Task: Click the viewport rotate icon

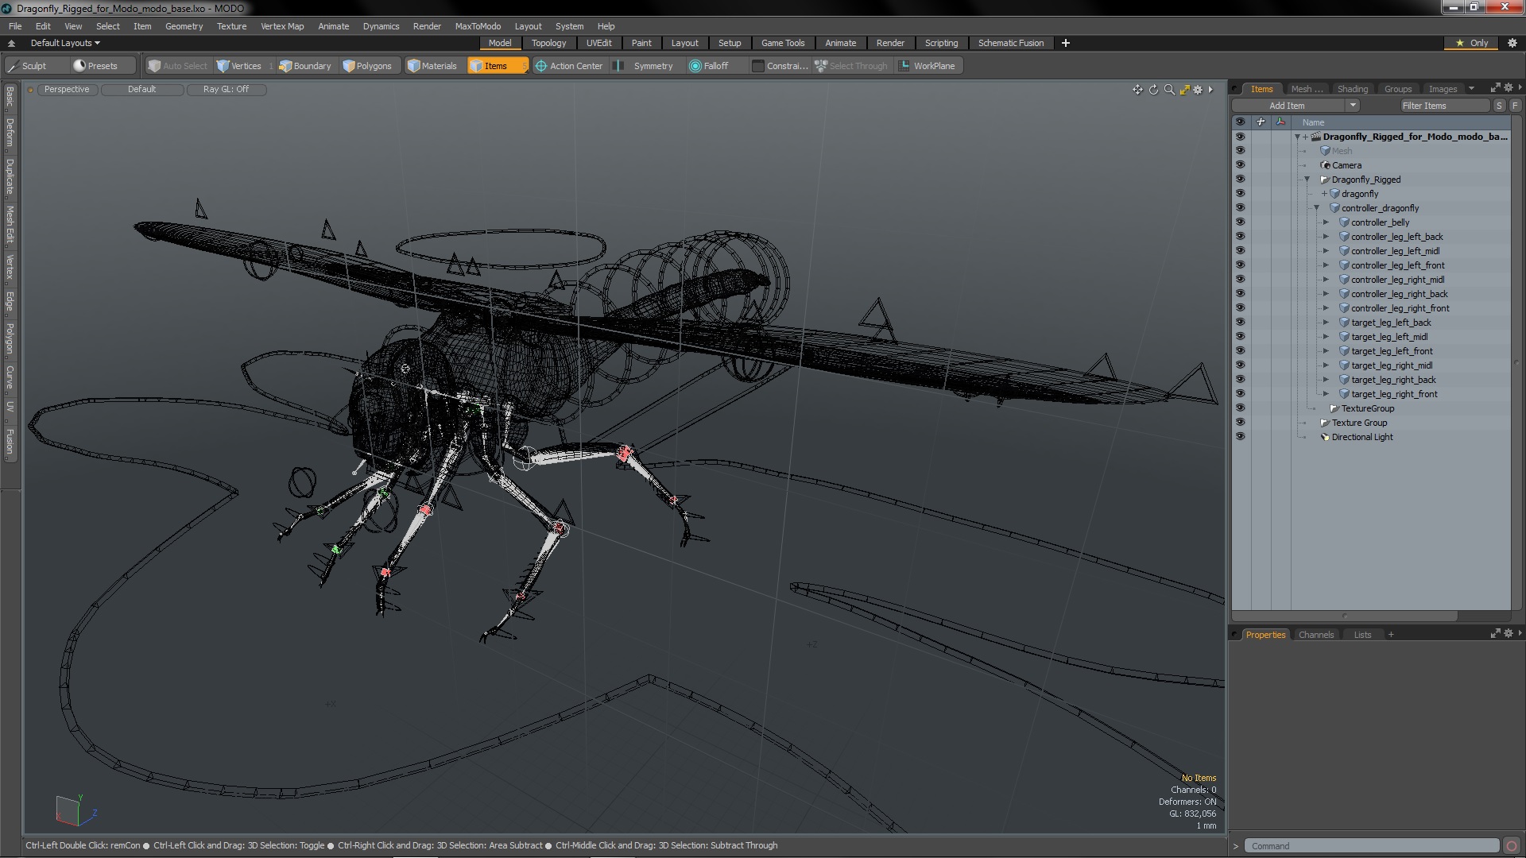Action: pos(1153,90)
